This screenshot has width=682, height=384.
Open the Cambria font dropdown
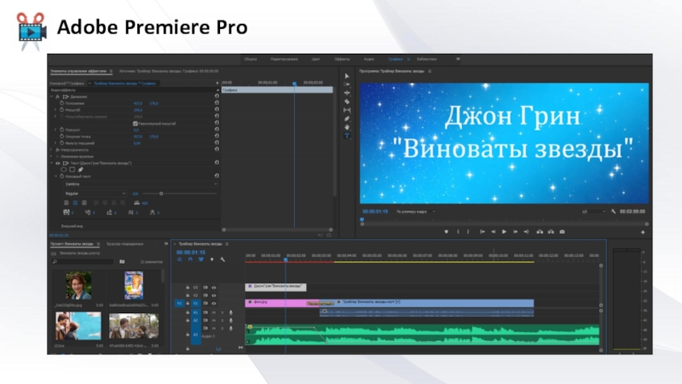[141, 183]
